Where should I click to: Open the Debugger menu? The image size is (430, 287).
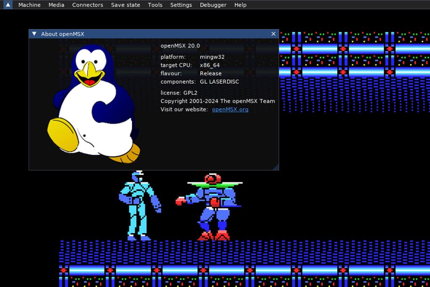[x=213, y=5]
